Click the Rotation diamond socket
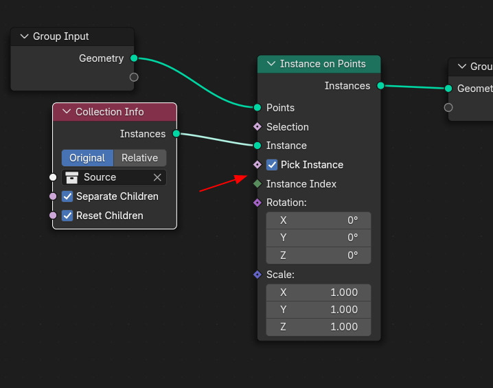 [x=257, y=203]
